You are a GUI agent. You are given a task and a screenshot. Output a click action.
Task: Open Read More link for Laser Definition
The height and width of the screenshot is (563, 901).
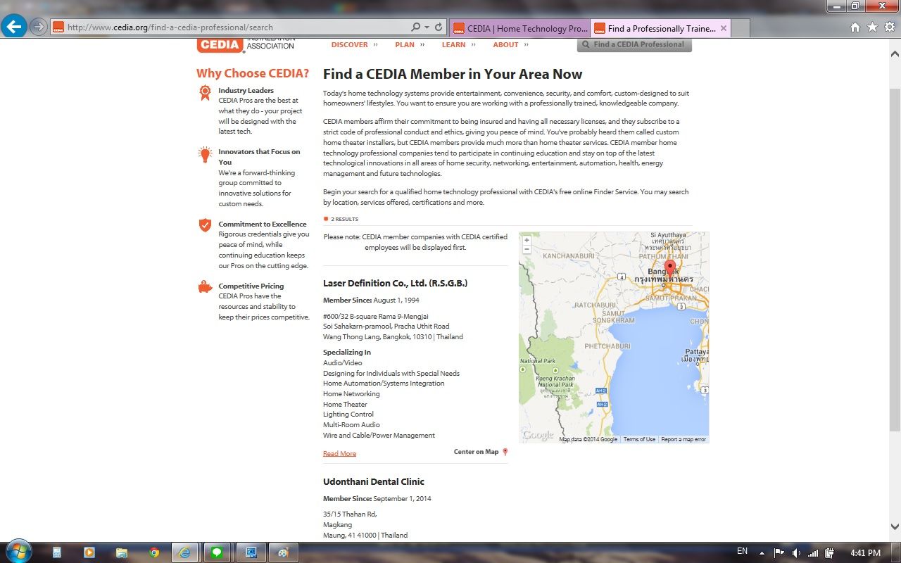pyautogui.click(x=339, y=454)
